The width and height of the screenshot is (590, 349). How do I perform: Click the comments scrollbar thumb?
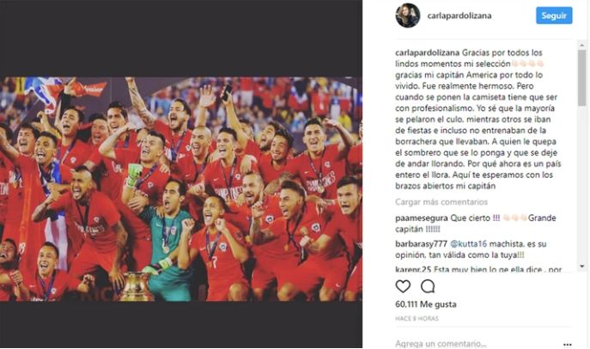coord(582,77)
